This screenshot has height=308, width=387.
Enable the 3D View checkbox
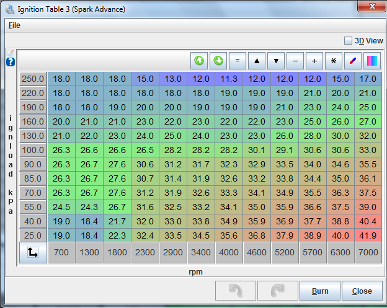348,40
